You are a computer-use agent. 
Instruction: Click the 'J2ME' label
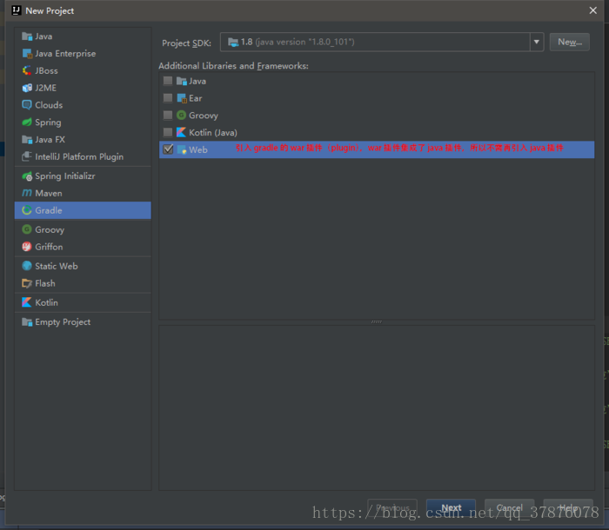pyautogui.click(x=45, y=88)
